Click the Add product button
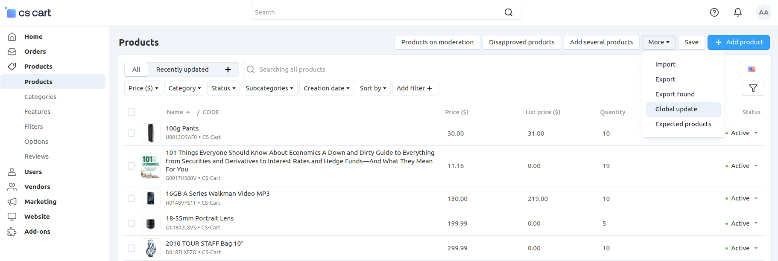The image size is (778, 261). [739, 42]
